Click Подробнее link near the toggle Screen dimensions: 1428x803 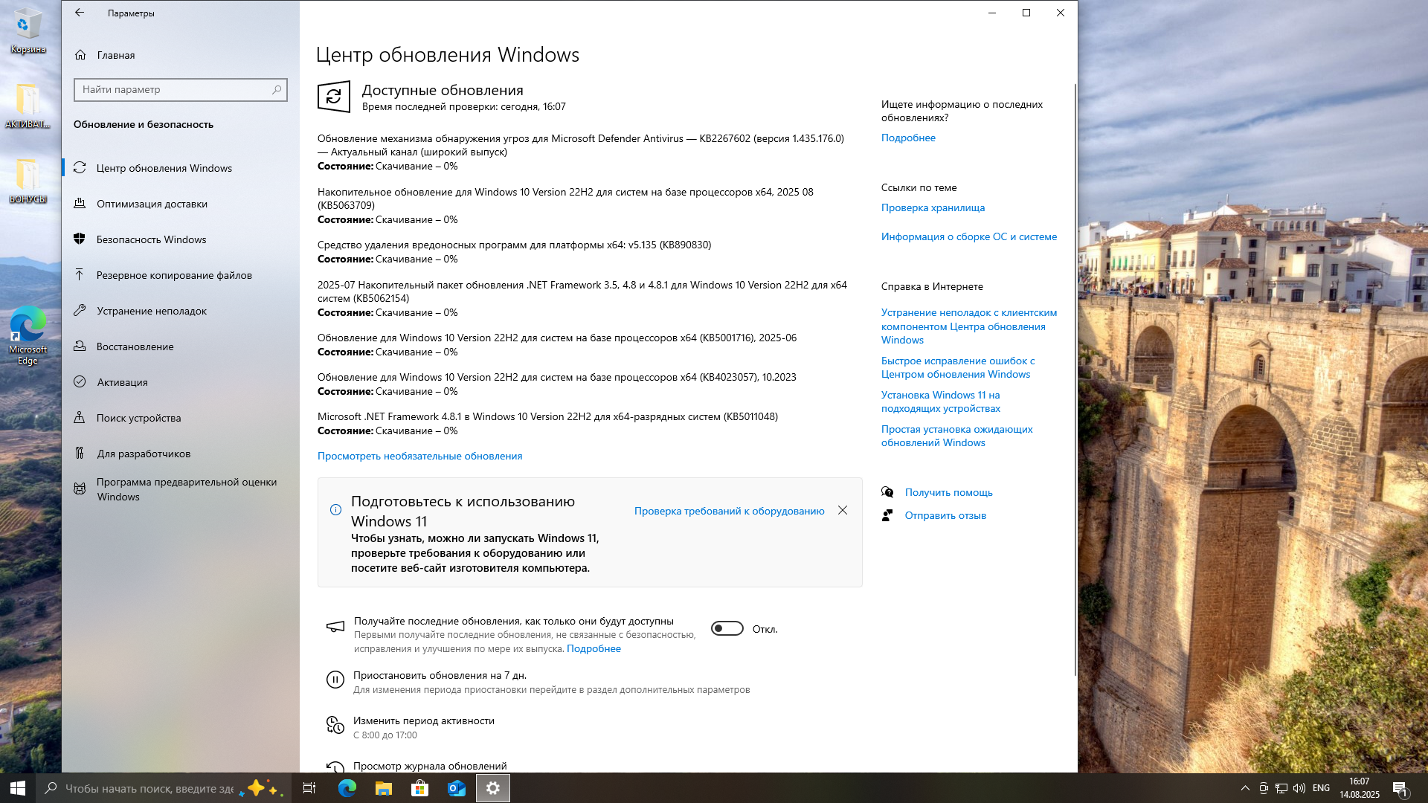click(594, 648)
